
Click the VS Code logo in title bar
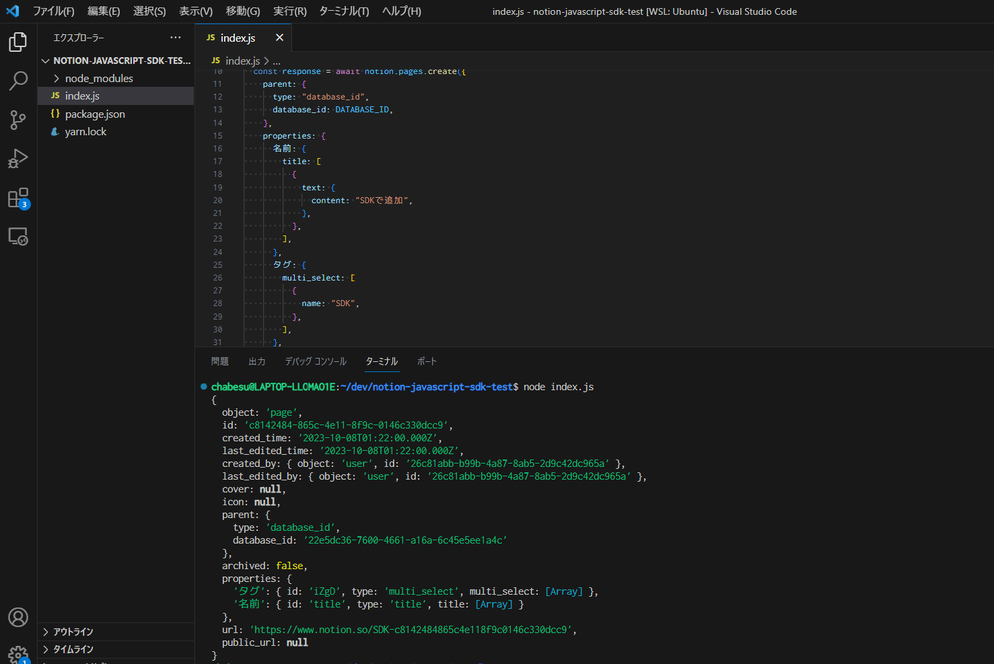coord(13,11)
